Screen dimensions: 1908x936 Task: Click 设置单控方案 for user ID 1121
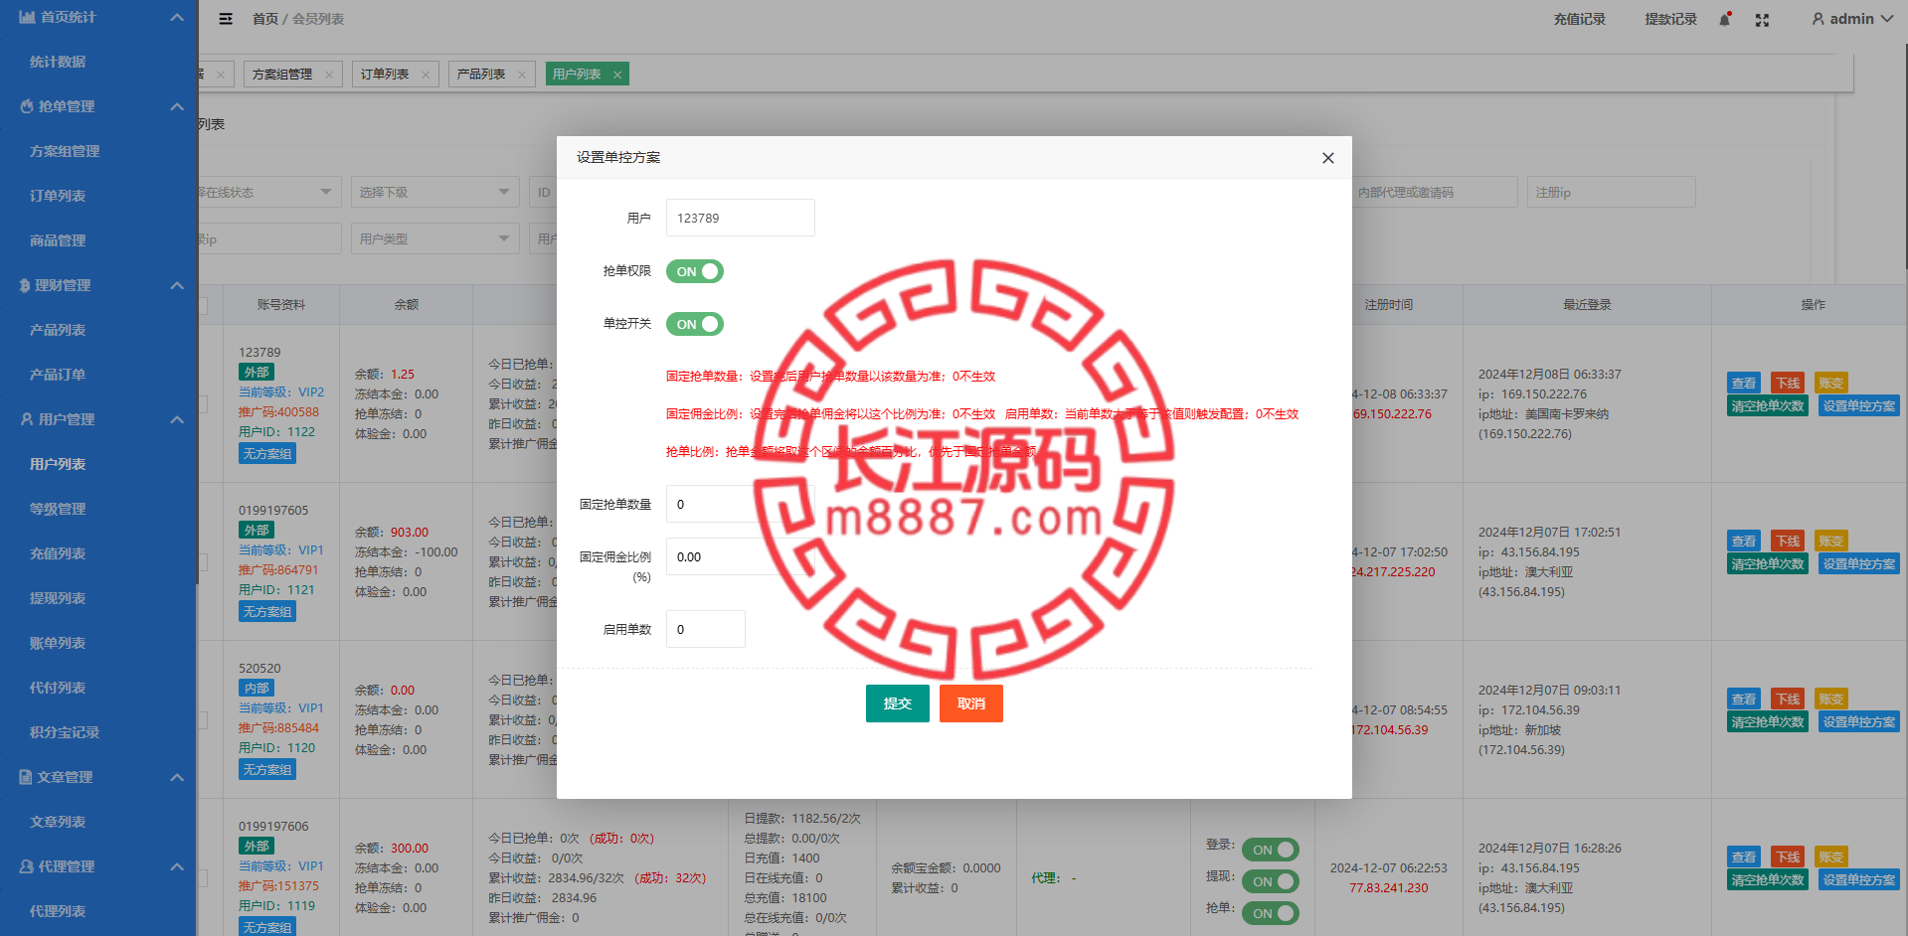click(x=1859, y=564)
